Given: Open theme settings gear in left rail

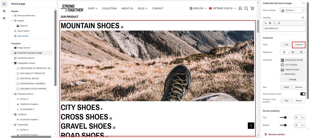Looking at the screenshot, I should 4,11.
